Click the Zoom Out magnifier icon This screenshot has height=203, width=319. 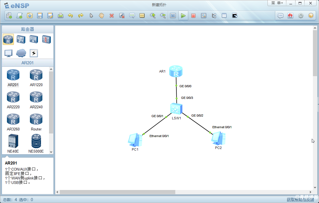pyautogui.click(x=163, y=16)
